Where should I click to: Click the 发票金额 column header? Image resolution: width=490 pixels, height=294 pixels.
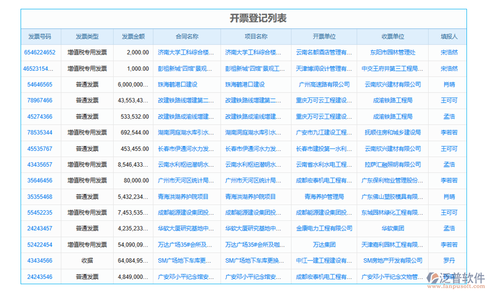coord(132,37)
